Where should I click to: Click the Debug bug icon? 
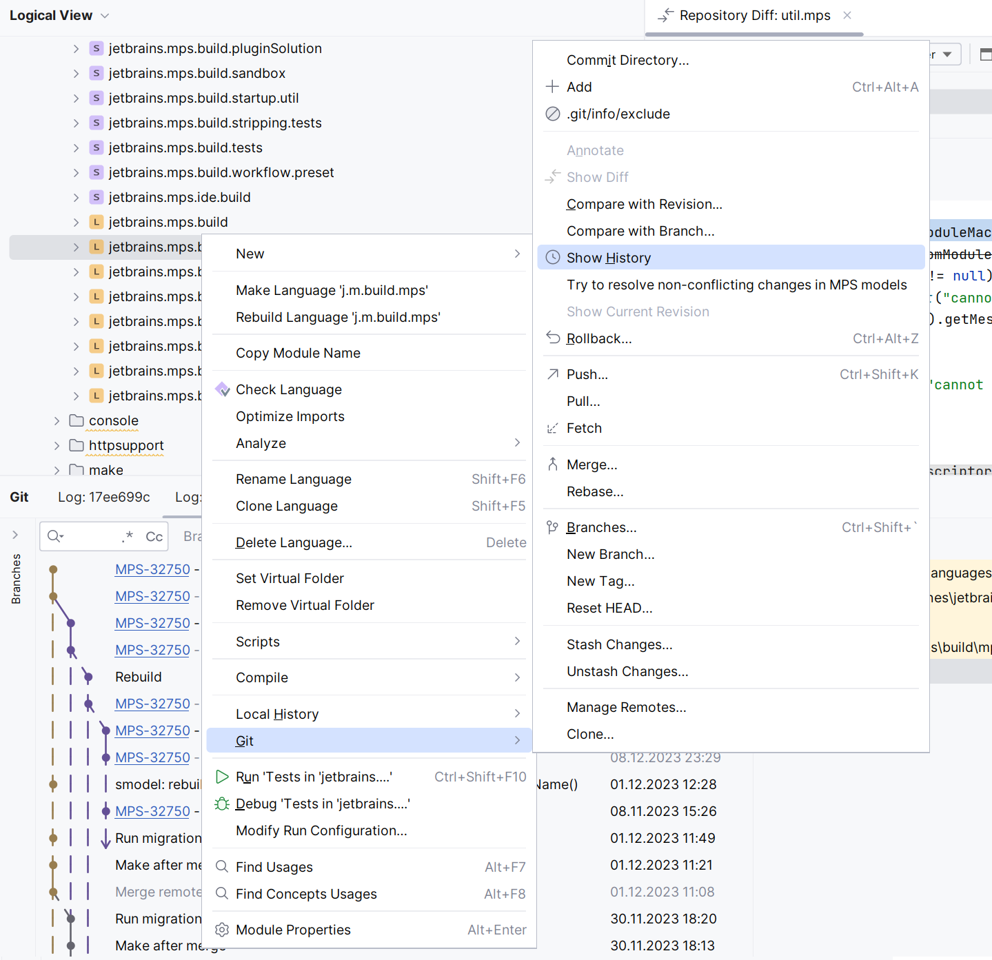222,804
